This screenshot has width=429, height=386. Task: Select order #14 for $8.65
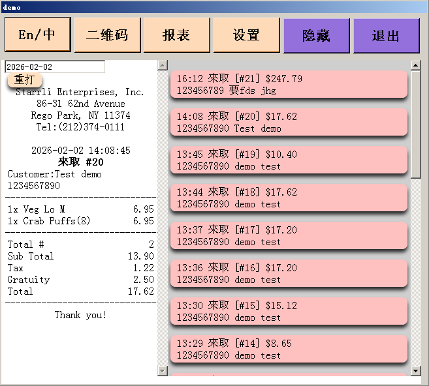(289, 349)
